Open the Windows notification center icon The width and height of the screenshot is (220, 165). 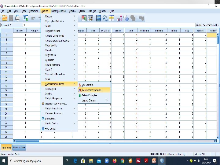click(215, 161)
